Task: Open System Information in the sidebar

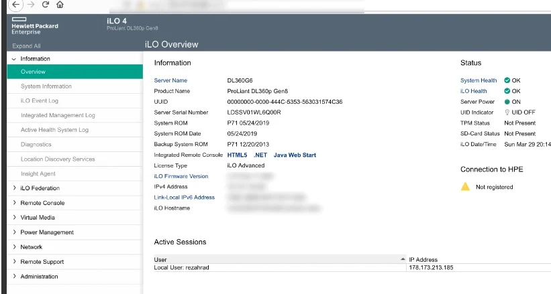Action: [46, 86]
